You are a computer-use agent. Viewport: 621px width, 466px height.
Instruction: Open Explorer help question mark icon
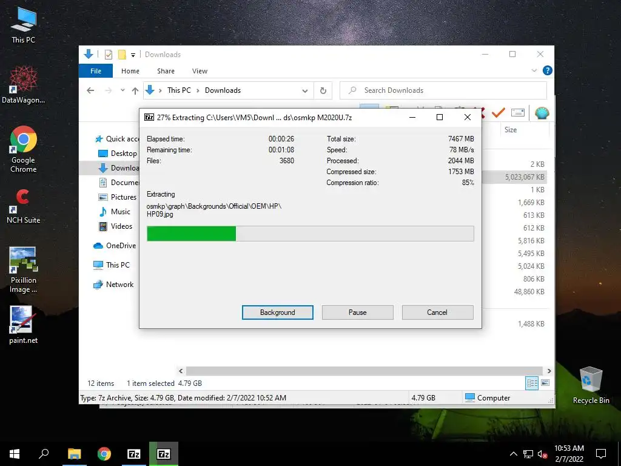pyautogui.click(x=548, y=70)
